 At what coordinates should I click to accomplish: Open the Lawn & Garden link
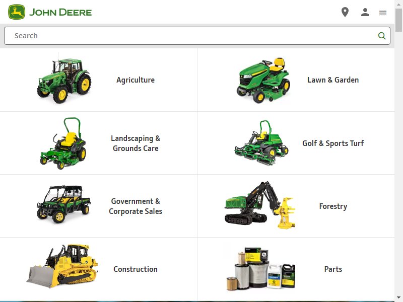(x=333, y=80)
